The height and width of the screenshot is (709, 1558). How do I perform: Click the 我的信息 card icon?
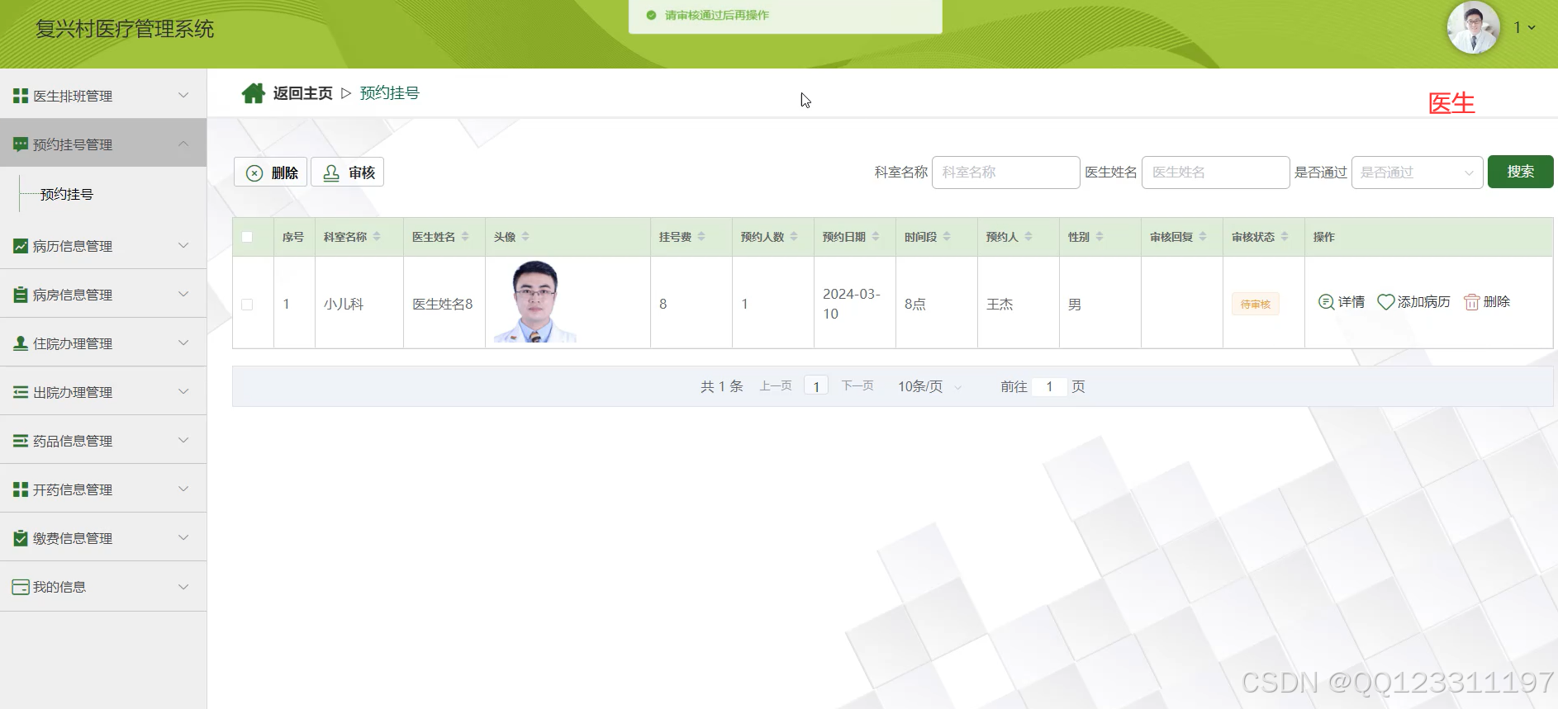point(21,587)
